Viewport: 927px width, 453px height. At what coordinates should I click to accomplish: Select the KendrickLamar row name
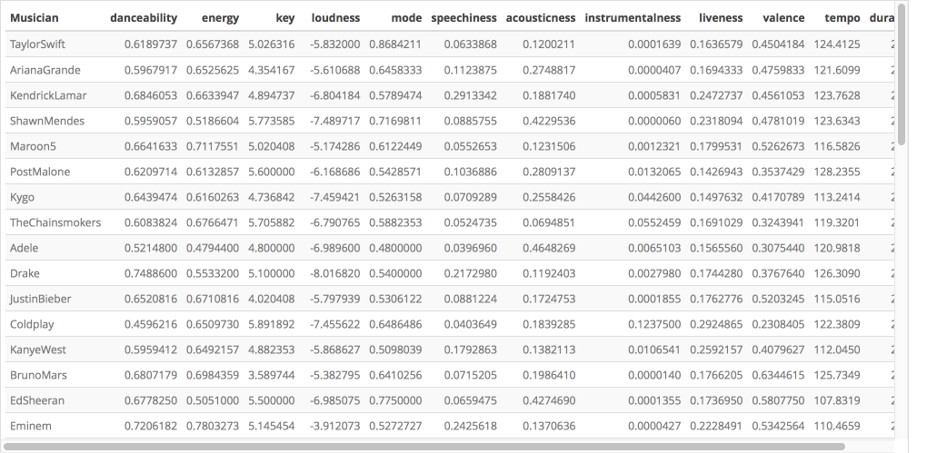[48, 95]
